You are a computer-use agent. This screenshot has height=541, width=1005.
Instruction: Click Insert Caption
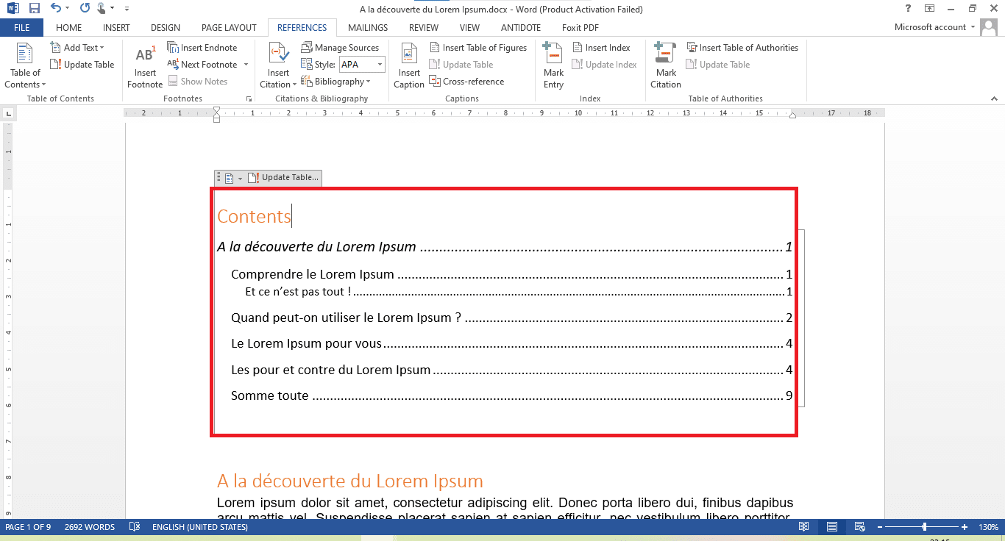(x=409, y=65)
